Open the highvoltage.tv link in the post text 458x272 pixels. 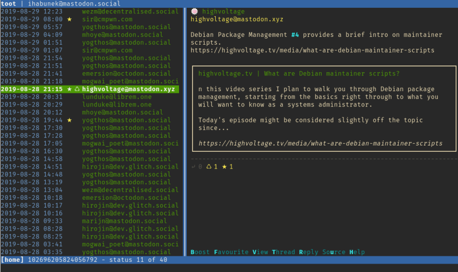coord(312,50)
